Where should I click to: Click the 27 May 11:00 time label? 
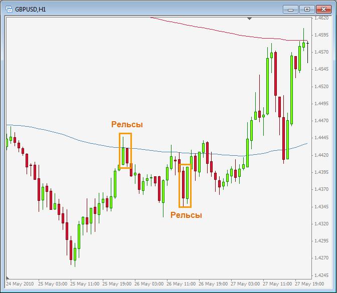(277, 284)
